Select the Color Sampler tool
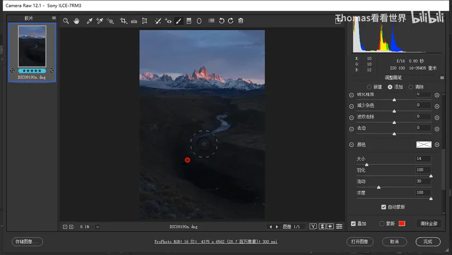Screen dimensions: 452x255 click(100, 21)
